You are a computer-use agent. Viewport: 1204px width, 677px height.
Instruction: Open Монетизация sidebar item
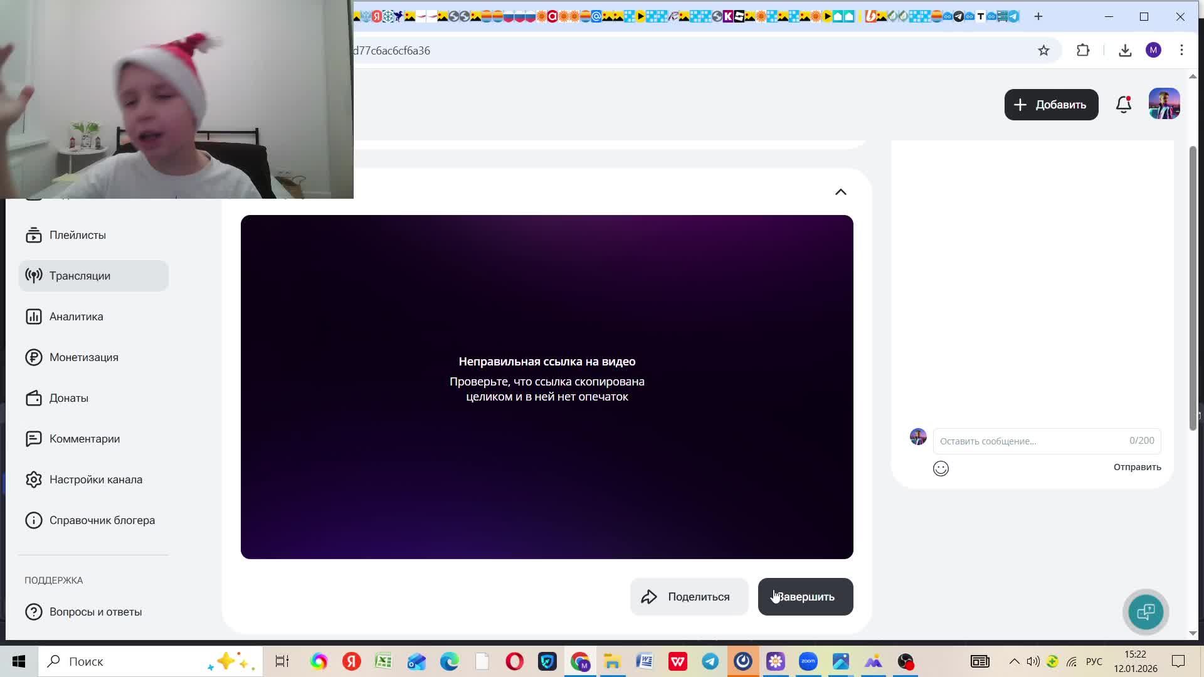84,357
